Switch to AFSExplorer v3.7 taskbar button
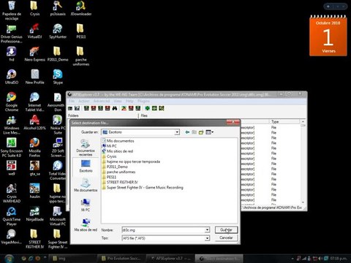 pos(170,259)
